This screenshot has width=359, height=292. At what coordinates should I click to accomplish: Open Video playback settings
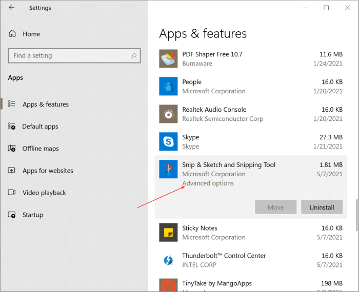(44, 193)
